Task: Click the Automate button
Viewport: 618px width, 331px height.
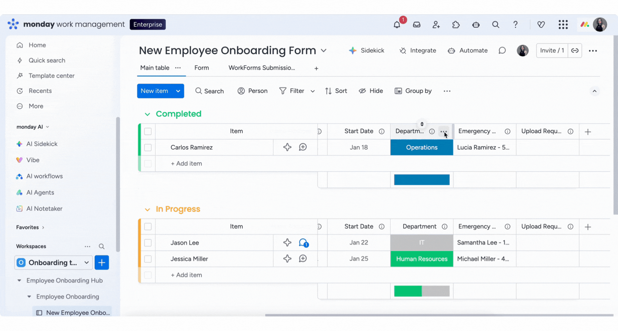Action: pos(468,51)
